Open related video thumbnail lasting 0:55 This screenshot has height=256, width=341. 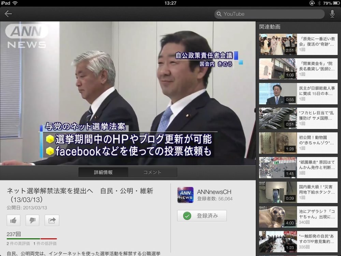[278, 94]
